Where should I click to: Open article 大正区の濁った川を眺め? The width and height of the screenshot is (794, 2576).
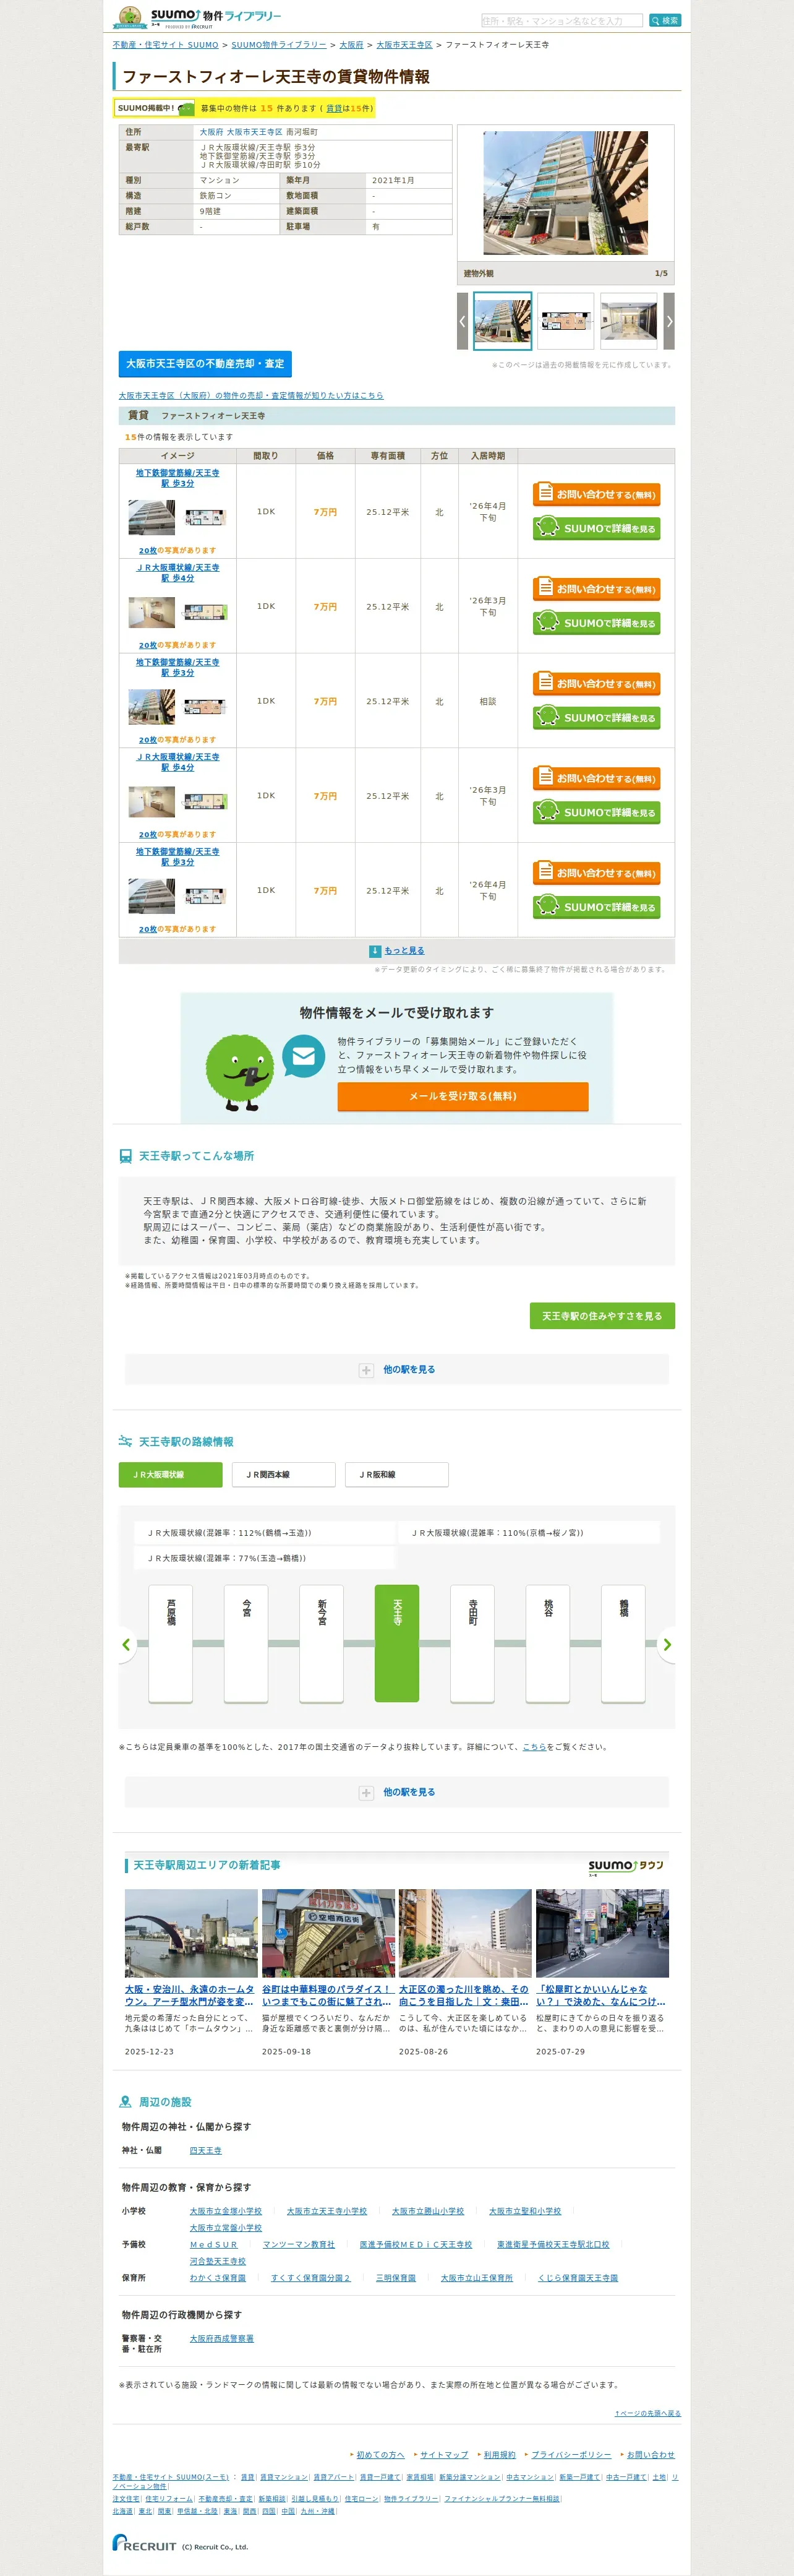point(463,1995)
